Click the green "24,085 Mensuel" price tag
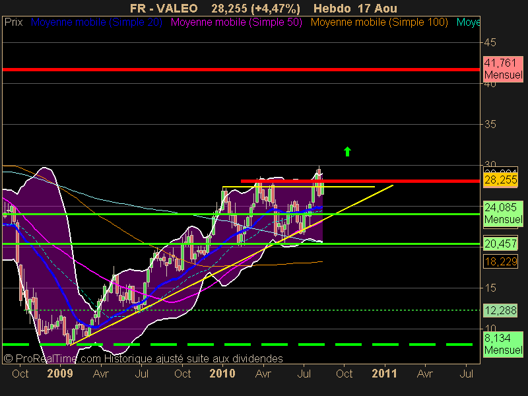This screenshot has height=396, width=528. (503, 213)
